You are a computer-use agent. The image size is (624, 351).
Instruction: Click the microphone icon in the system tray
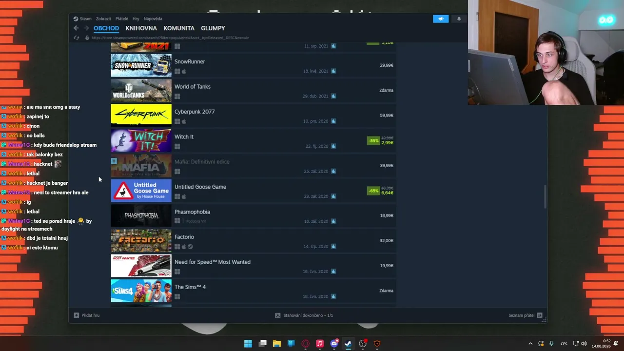coord(551,344)
